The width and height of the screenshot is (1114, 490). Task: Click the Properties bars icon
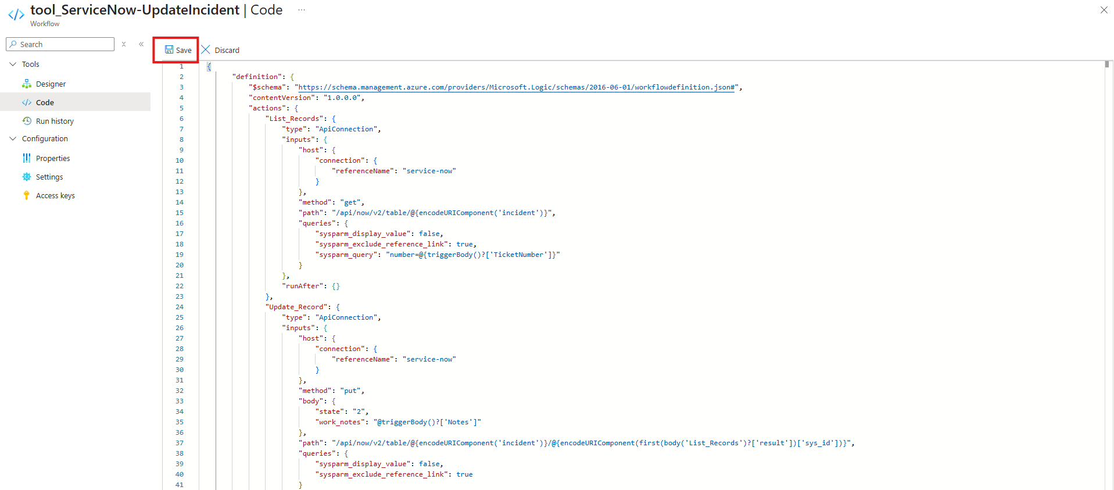coord(27,158)
